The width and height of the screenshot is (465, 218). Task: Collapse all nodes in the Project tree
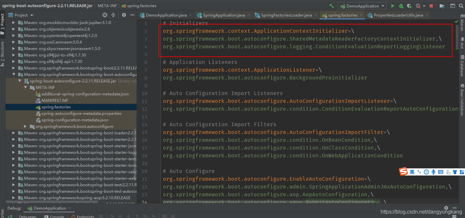tap(114, 15)
